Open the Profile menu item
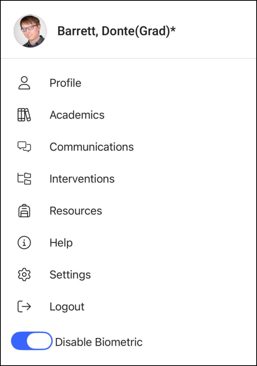 [65, 83]
